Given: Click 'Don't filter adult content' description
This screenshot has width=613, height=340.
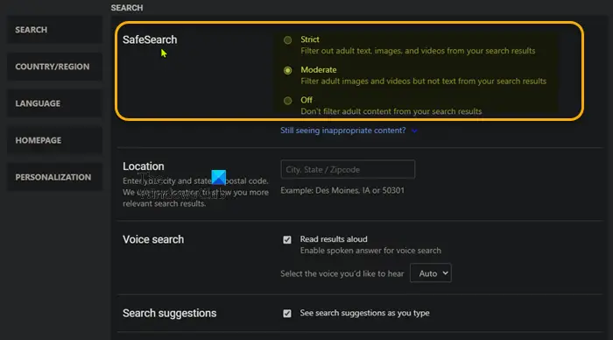Looking at the screenshot, I should pos(391,111).
